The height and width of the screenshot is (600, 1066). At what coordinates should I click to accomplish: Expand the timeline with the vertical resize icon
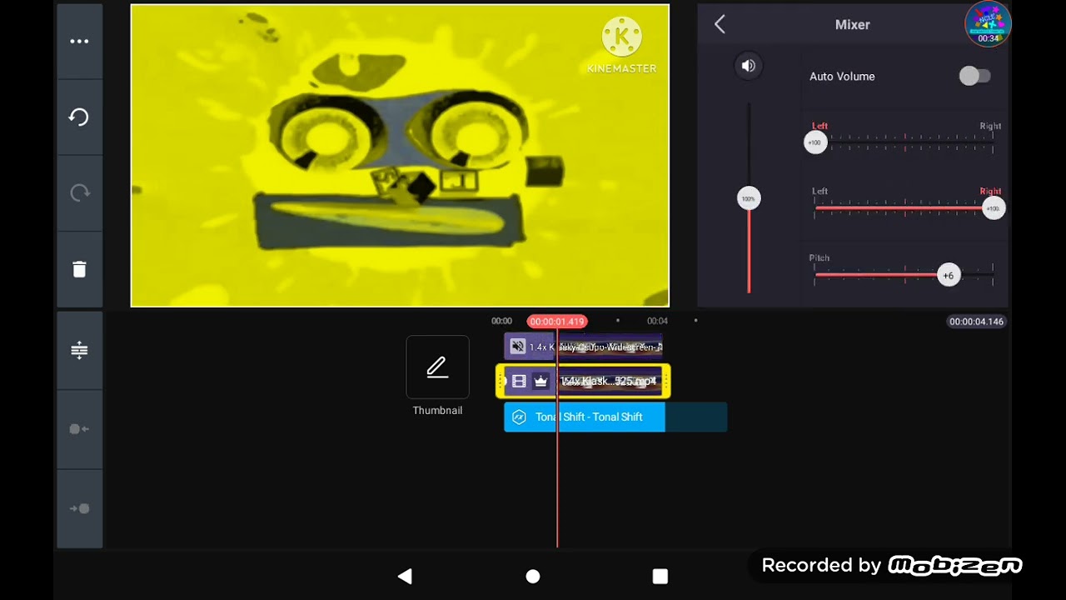click(79, 350)
